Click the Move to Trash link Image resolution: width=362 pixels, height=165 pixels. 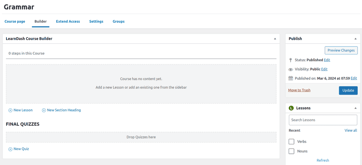[299, 90]
